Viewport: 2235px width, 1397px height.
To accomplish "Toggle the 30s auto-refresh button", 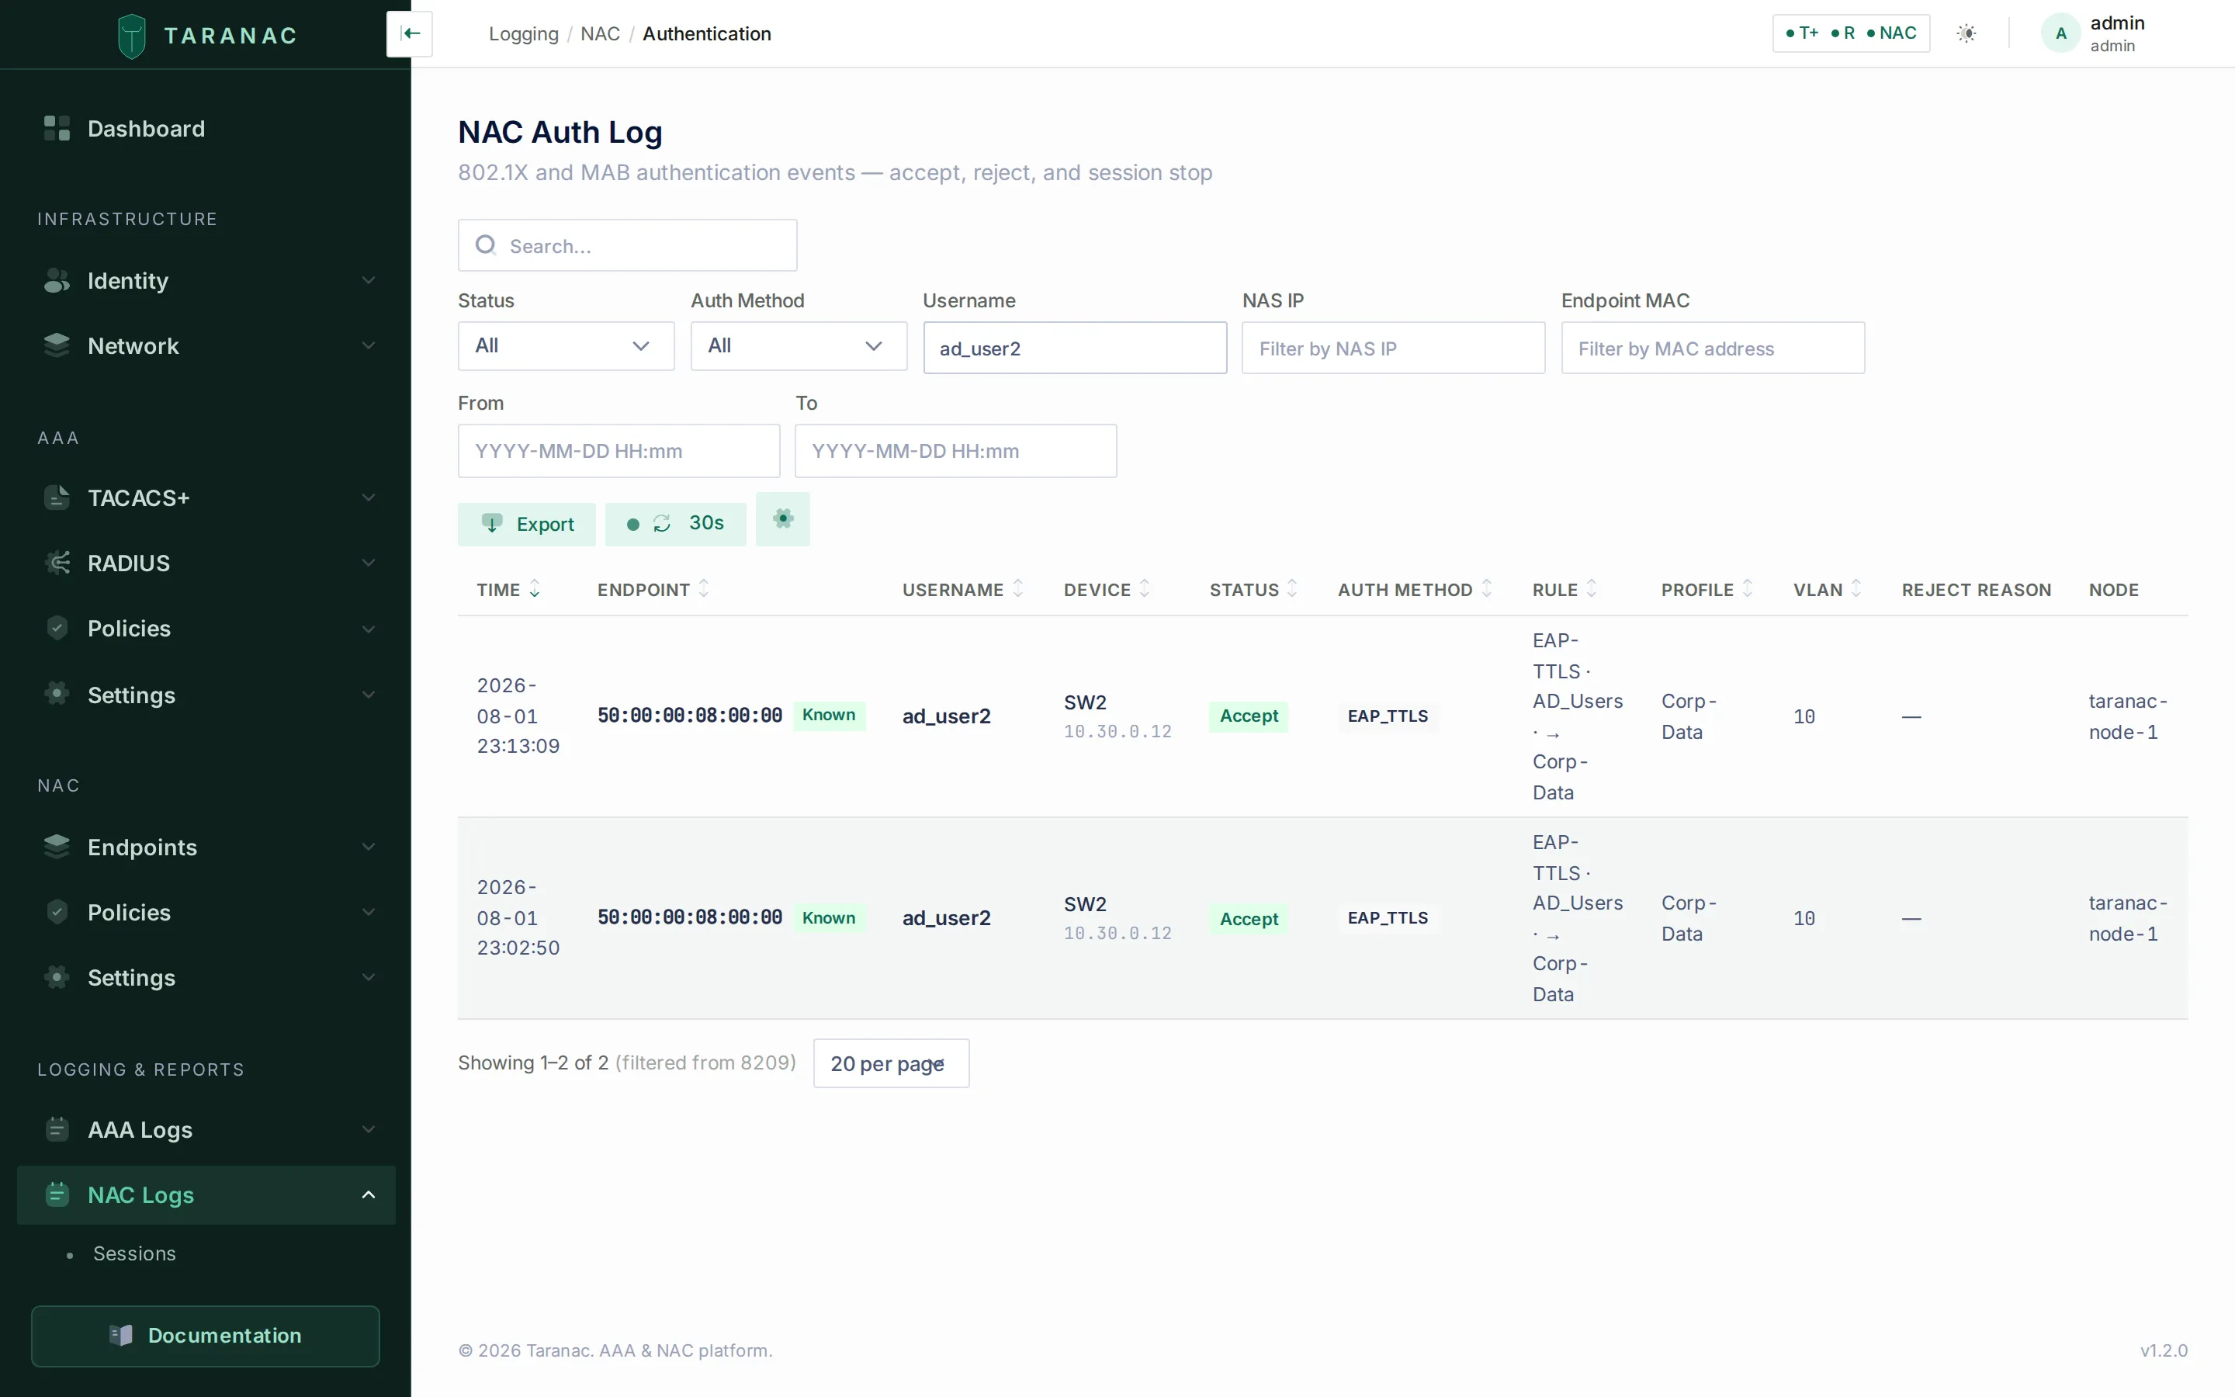I will click(675, 524).
